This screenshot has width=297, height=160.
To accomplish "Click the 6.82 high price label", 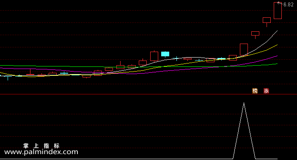I will (x=288, y=5).
